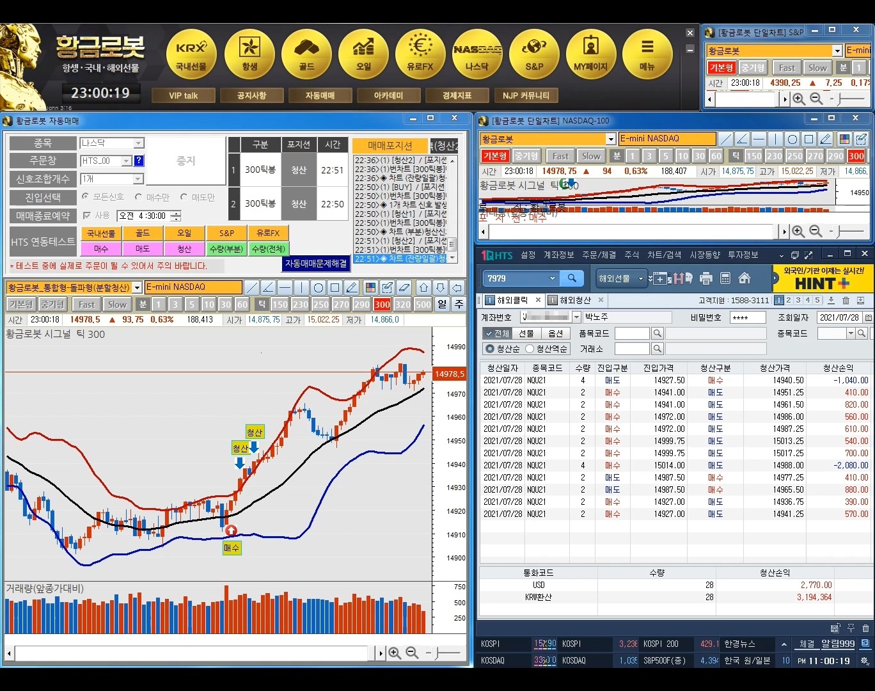The height and width of the screenshot is (691, 875).
Task: Click the 중지 button in 자동매매 panel
Action: pyautogui.click(x=186, y=161)
